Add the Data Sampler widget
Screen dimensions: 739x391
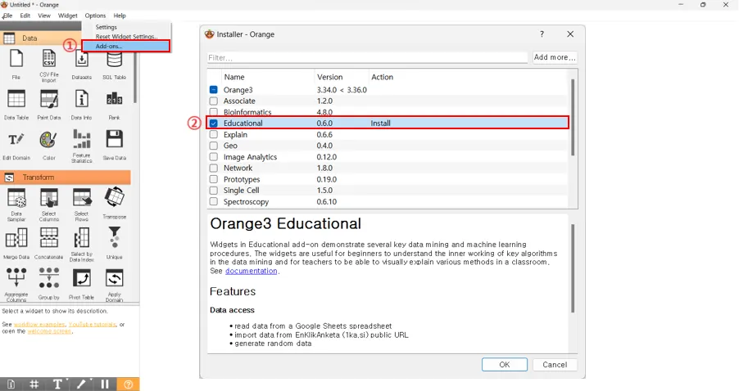coord(16,204)
